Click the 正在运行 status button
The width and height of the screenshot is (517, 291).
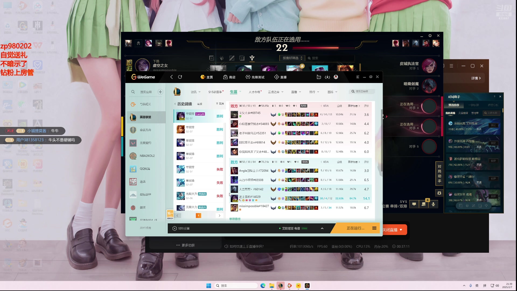pyautogui.click(x=355, y=228)
